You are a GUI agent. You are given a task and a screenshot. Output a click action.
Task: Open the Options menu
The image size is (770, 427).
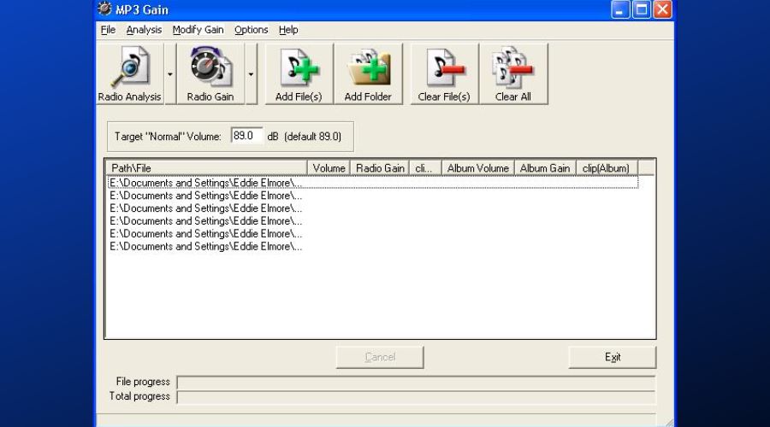click(251, 30)
